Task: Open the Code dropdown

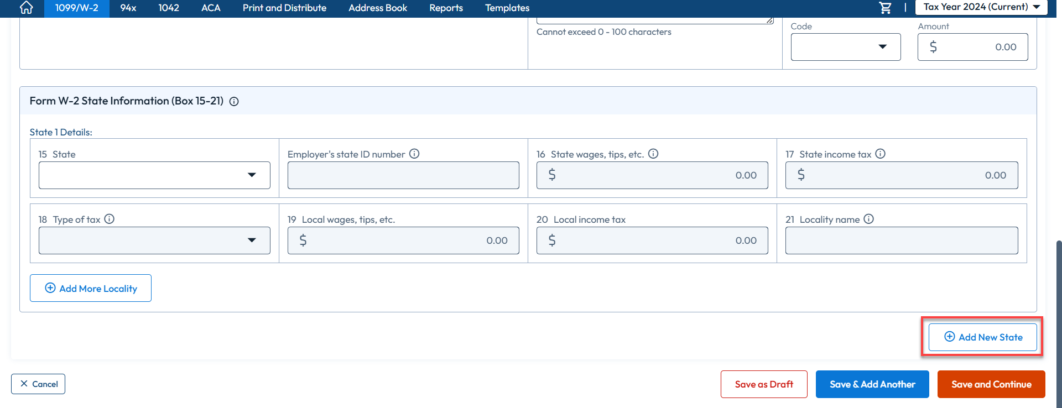Action: pos(846,47)
